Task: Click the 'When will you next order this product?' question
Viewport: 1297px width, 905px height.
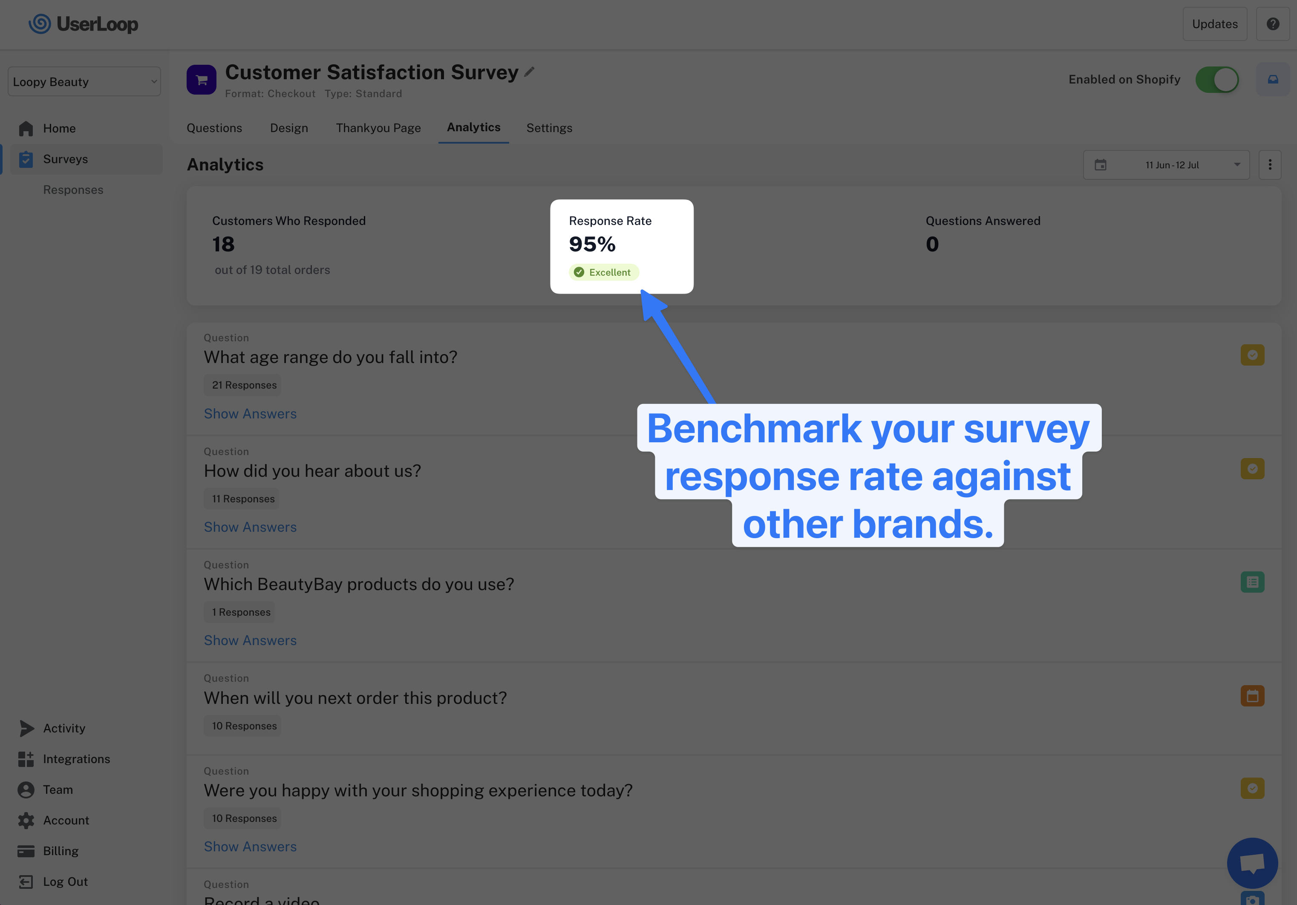Action: [x=355, y=698]
